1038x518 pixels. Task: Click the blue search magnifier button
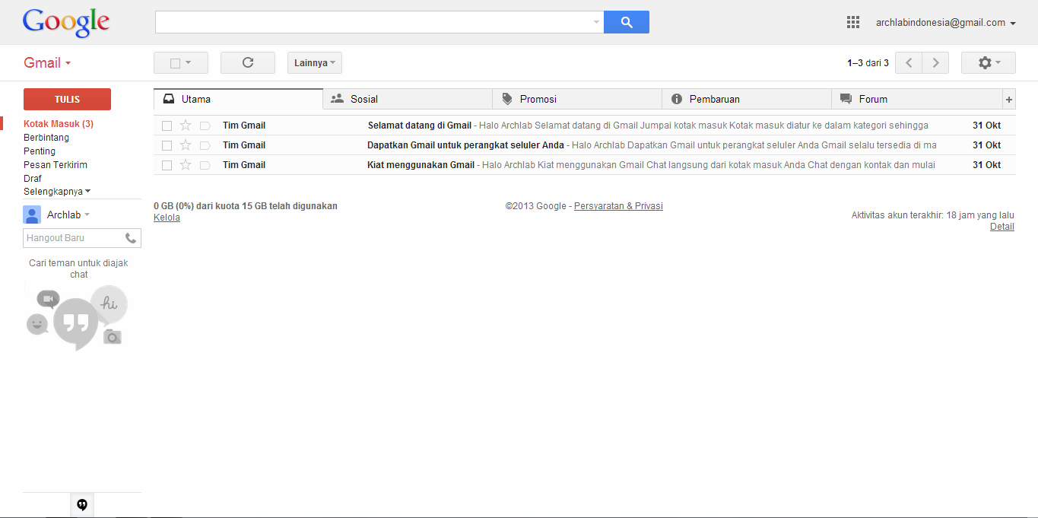point(627,22)
